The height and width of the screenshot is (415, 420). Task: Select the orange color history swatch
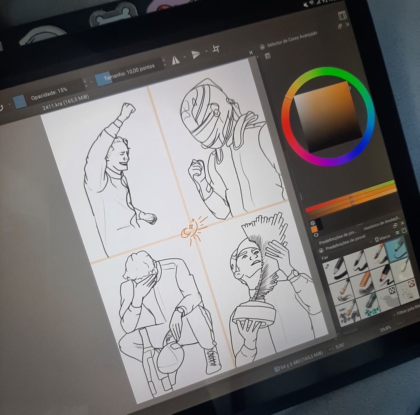tap(315, 229)
